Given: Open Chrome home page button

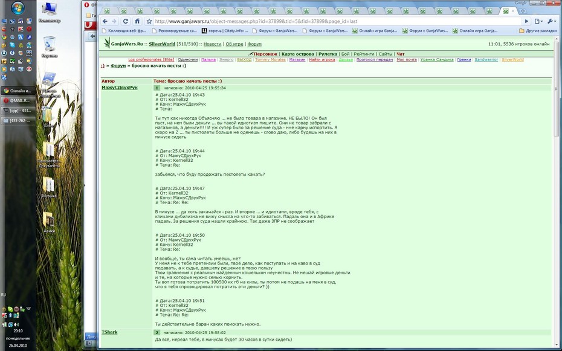Looking at the screenshot, I should point(137,22).
